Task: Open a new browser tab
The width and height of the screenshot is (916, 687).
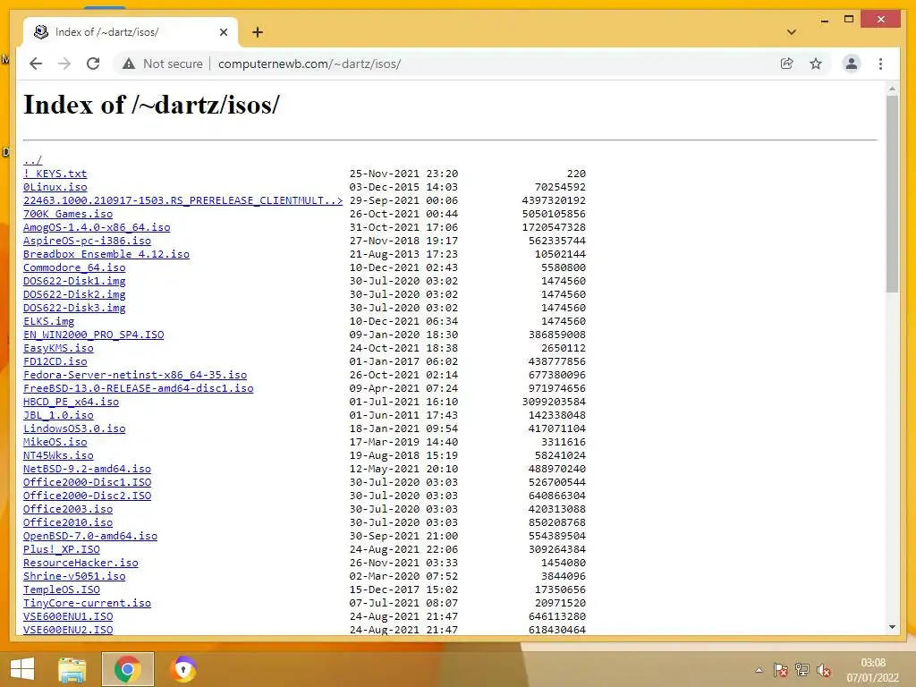Action: click(258, 32)
